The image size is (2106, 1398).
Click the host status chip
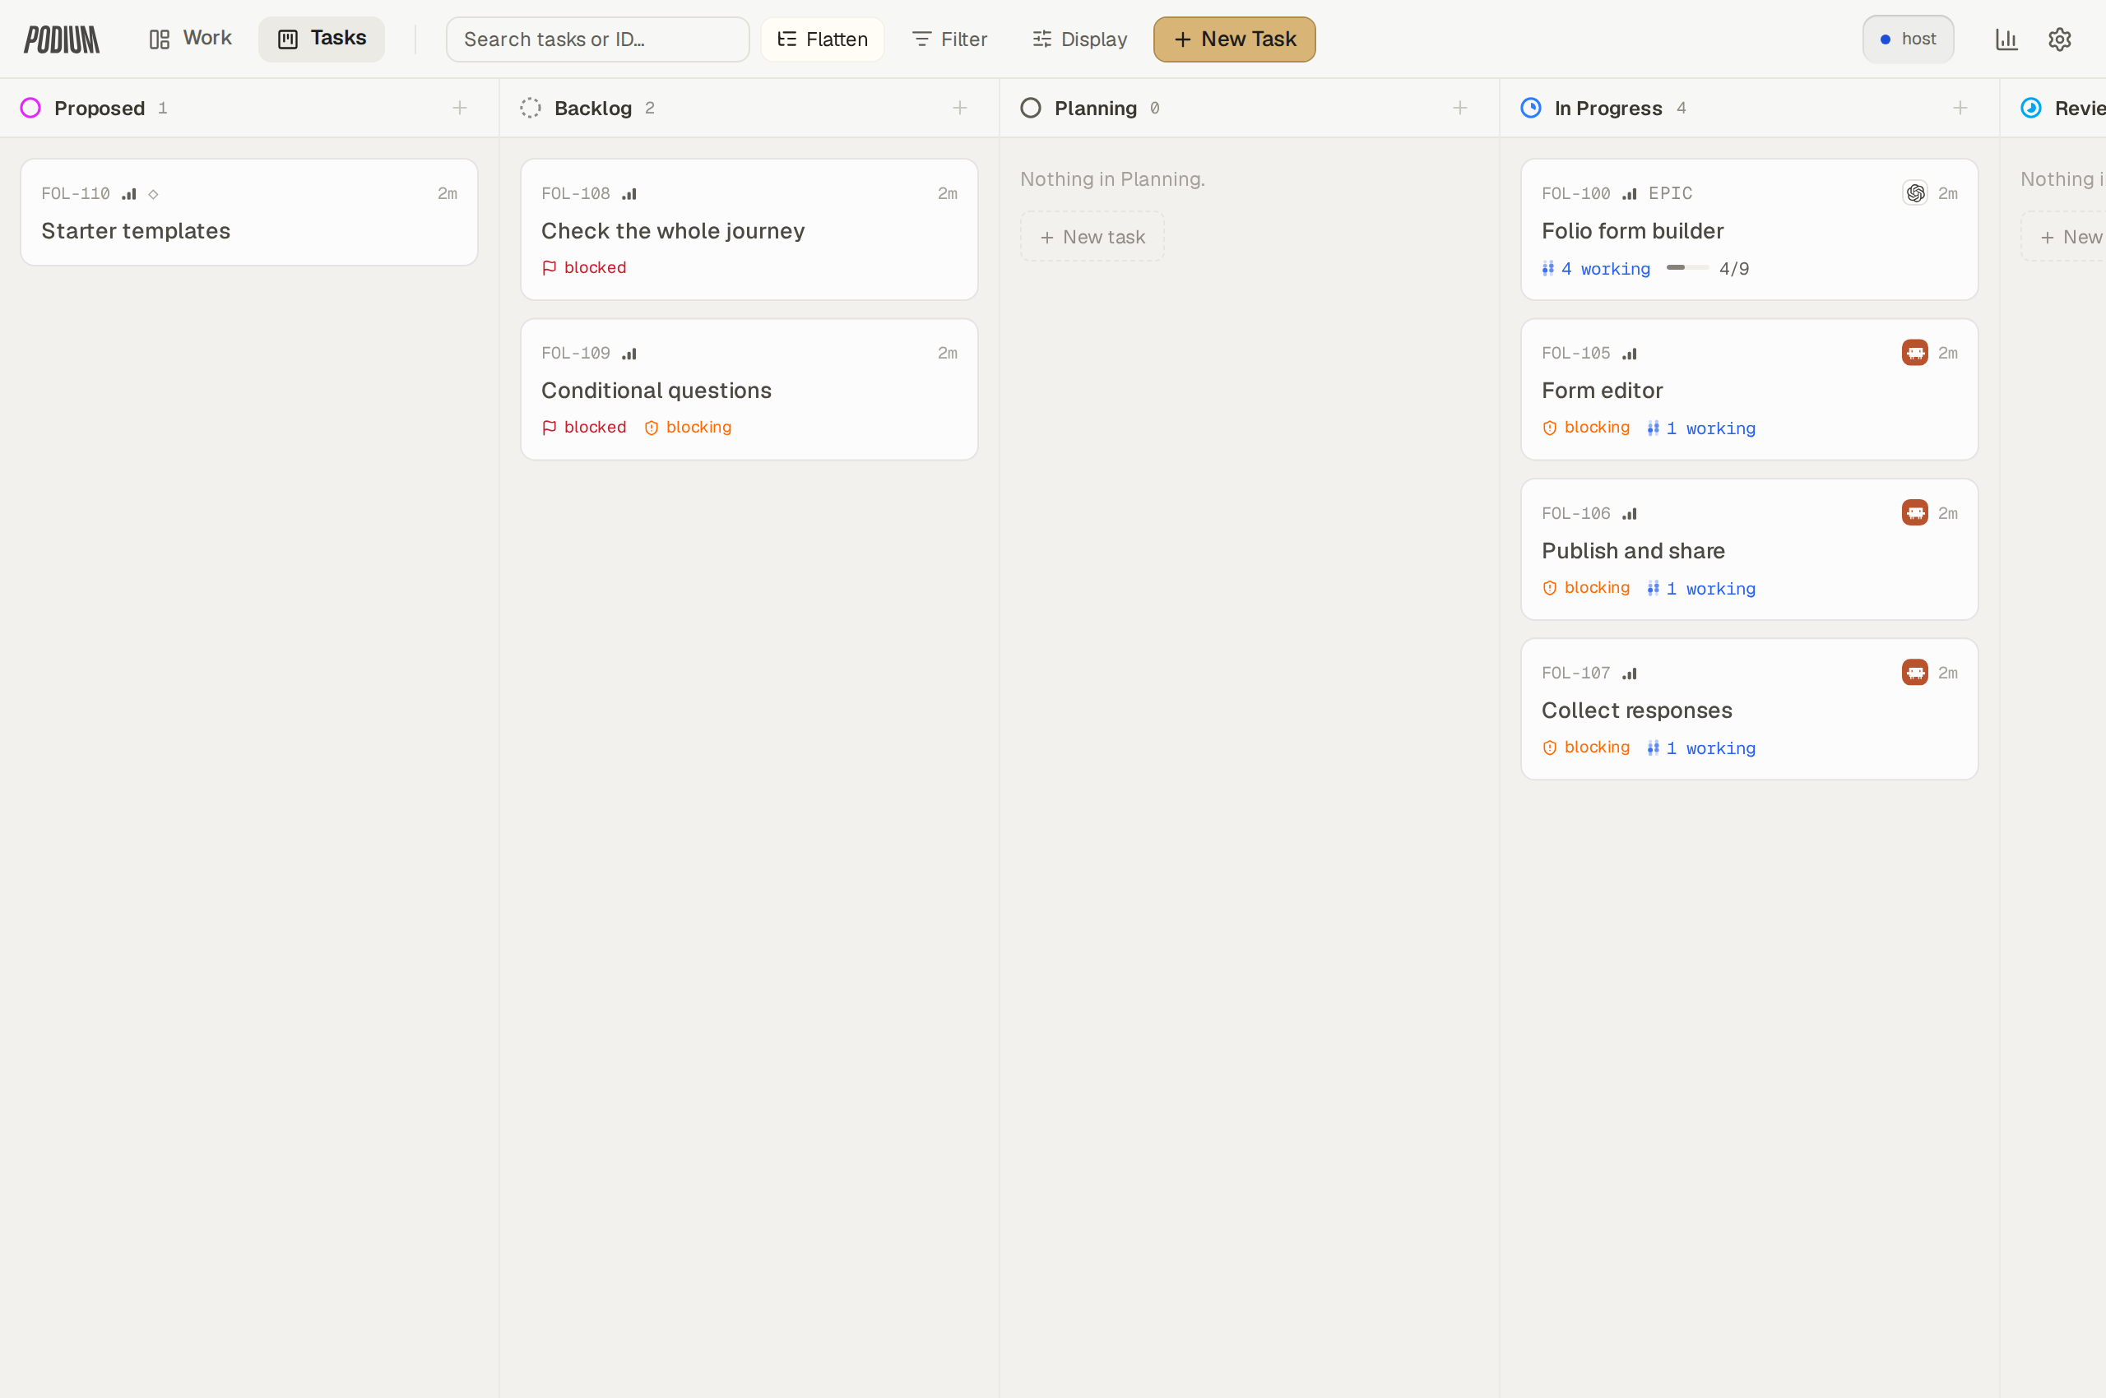[1908, 39]
